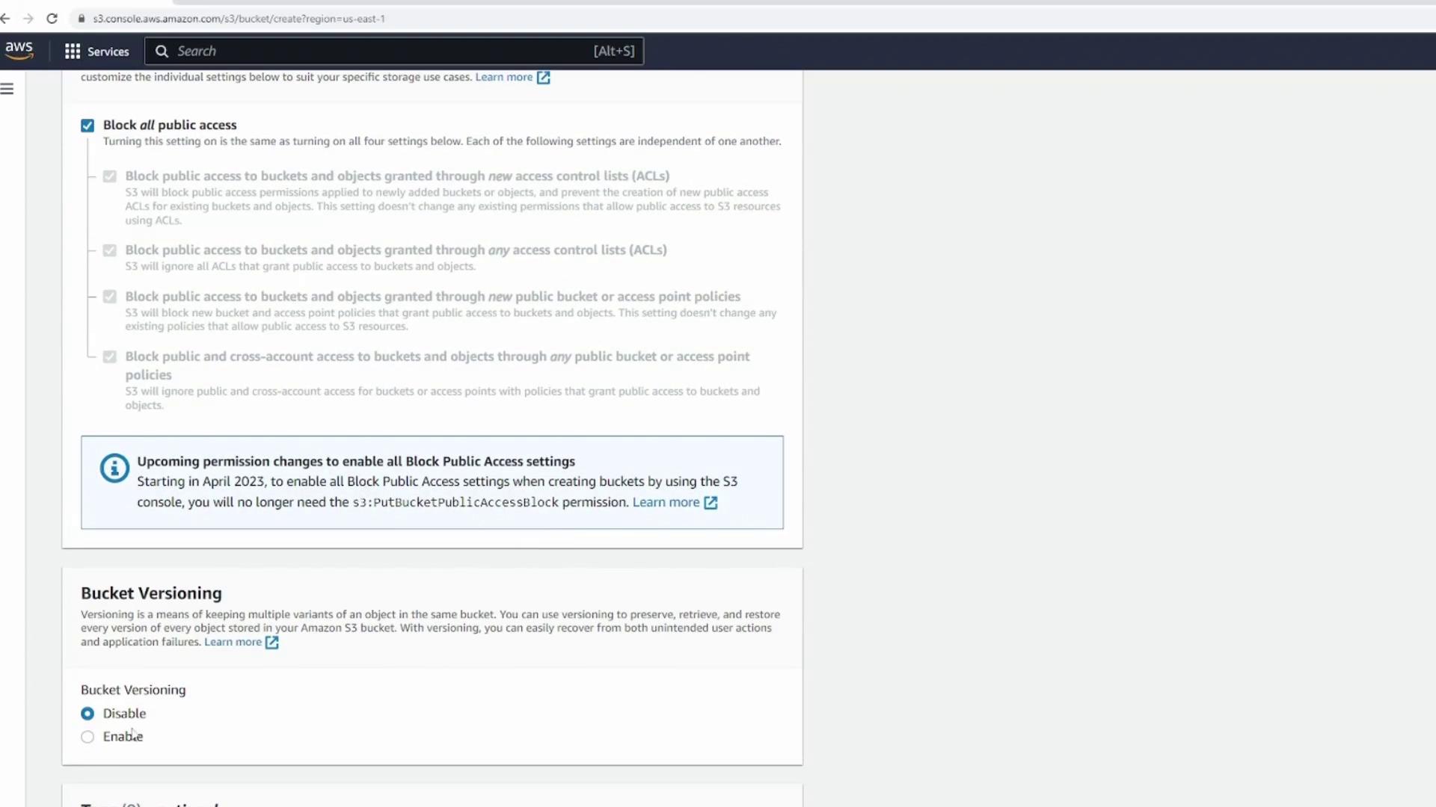Screen dimensions: 1436x807
Task: Select Enable bucket versioning radio button
Action: pos(88,737)
